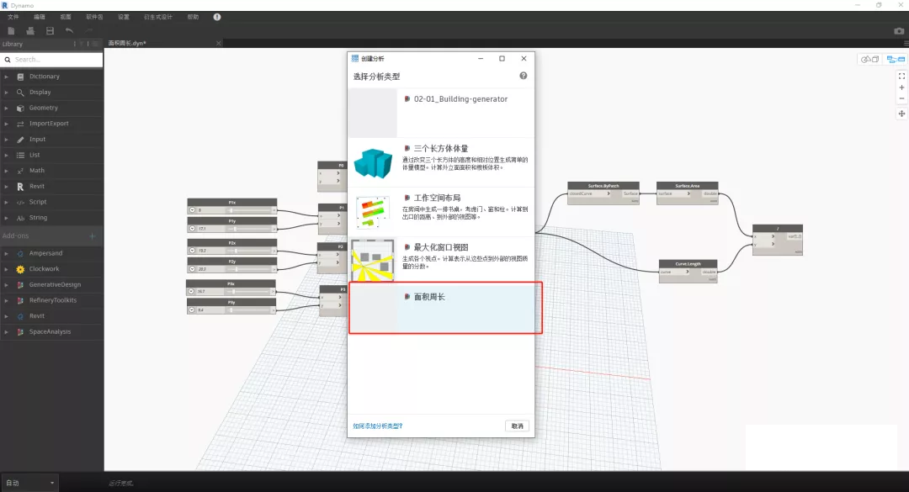Open the 帮助 menu
909x492 pixels.
pos(193,17)
